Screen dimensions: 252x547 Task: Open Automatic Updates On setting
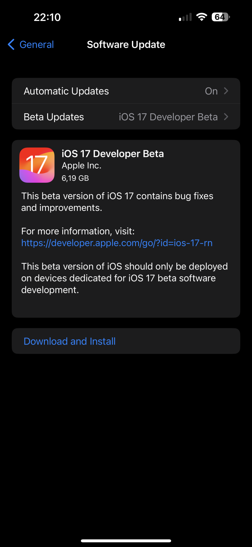(x=211, y=91)
